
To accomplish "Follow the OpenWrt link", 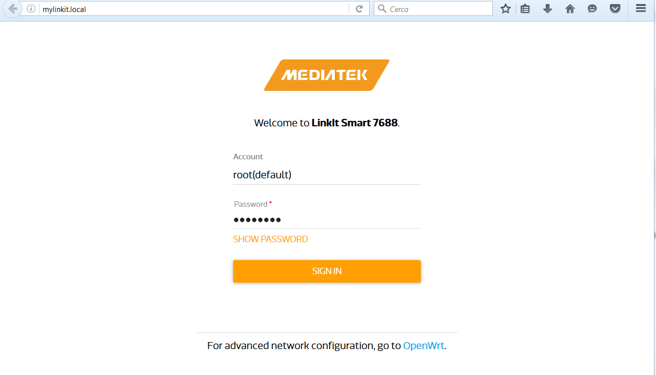I will pyautogui.click(x=423, y=346).
